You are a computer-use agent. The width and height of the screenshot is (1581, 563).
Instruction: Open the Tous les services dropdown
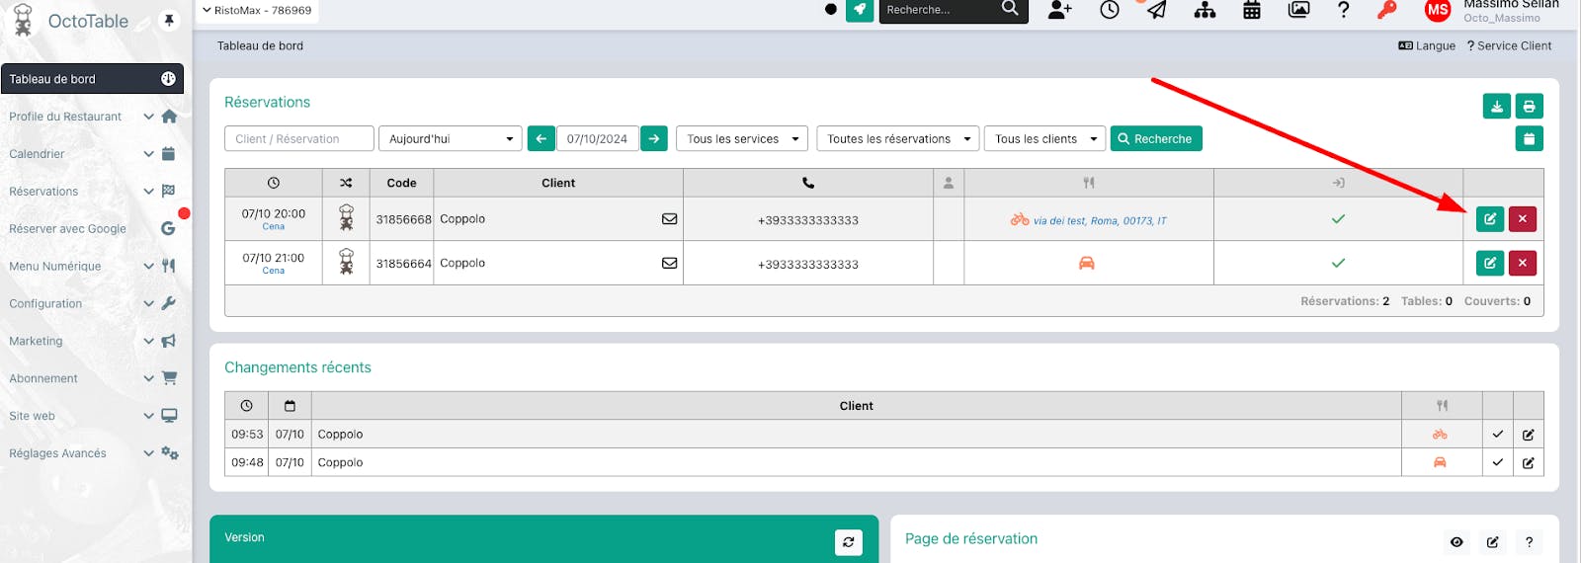pyautogui.click(x=742, y=139)
